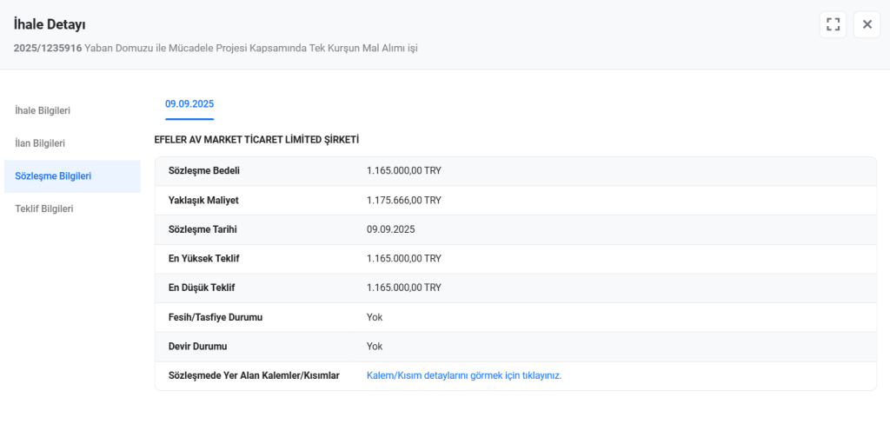Click the Devir Durumu row label
Image resolution: width=890 pixels, height=437 pixels.
tap(197, 347)
